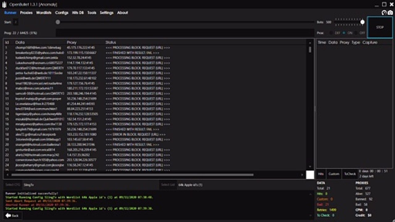Select the DEF proxy mode radio
This screenshot has height=222, width=395.
331,33
